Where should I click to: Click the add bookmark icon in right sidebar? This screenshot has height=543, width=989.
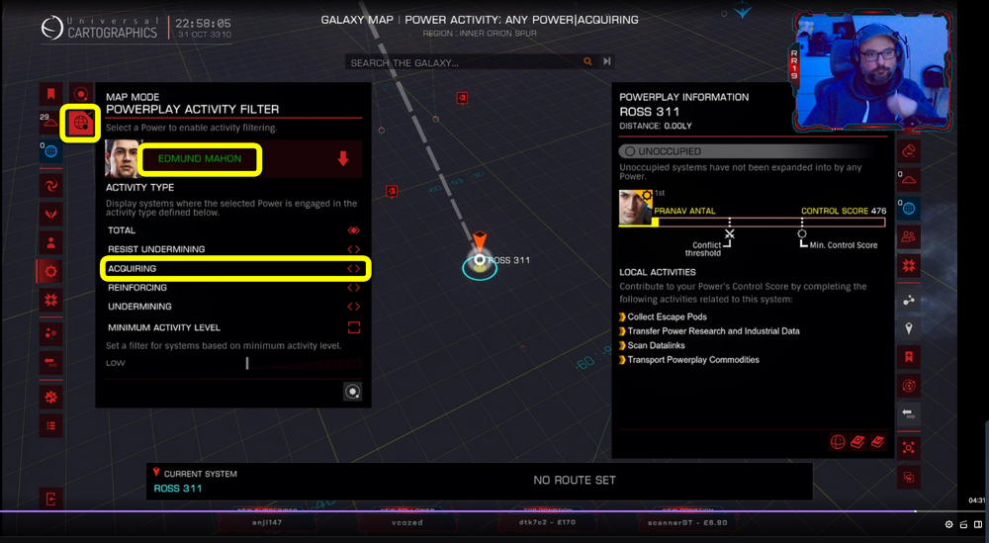point(908,357)
